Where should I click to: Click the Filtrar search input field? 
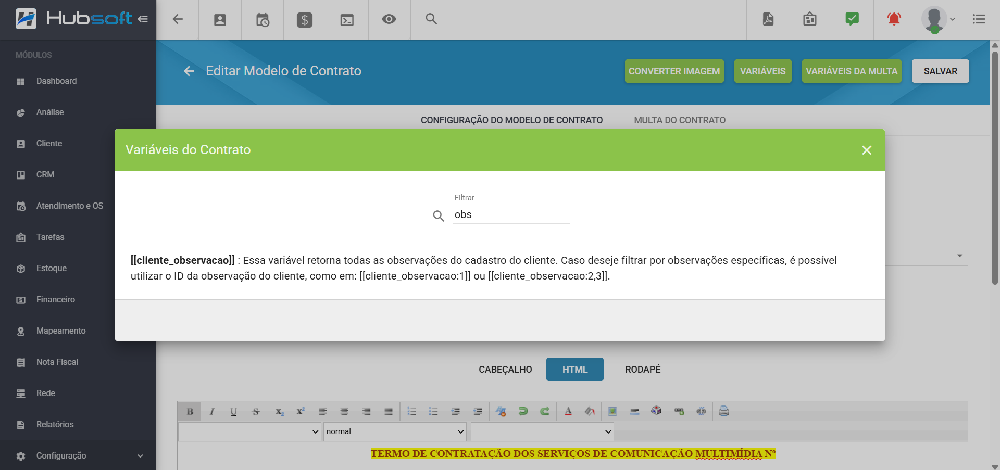(x=511, y=215)
